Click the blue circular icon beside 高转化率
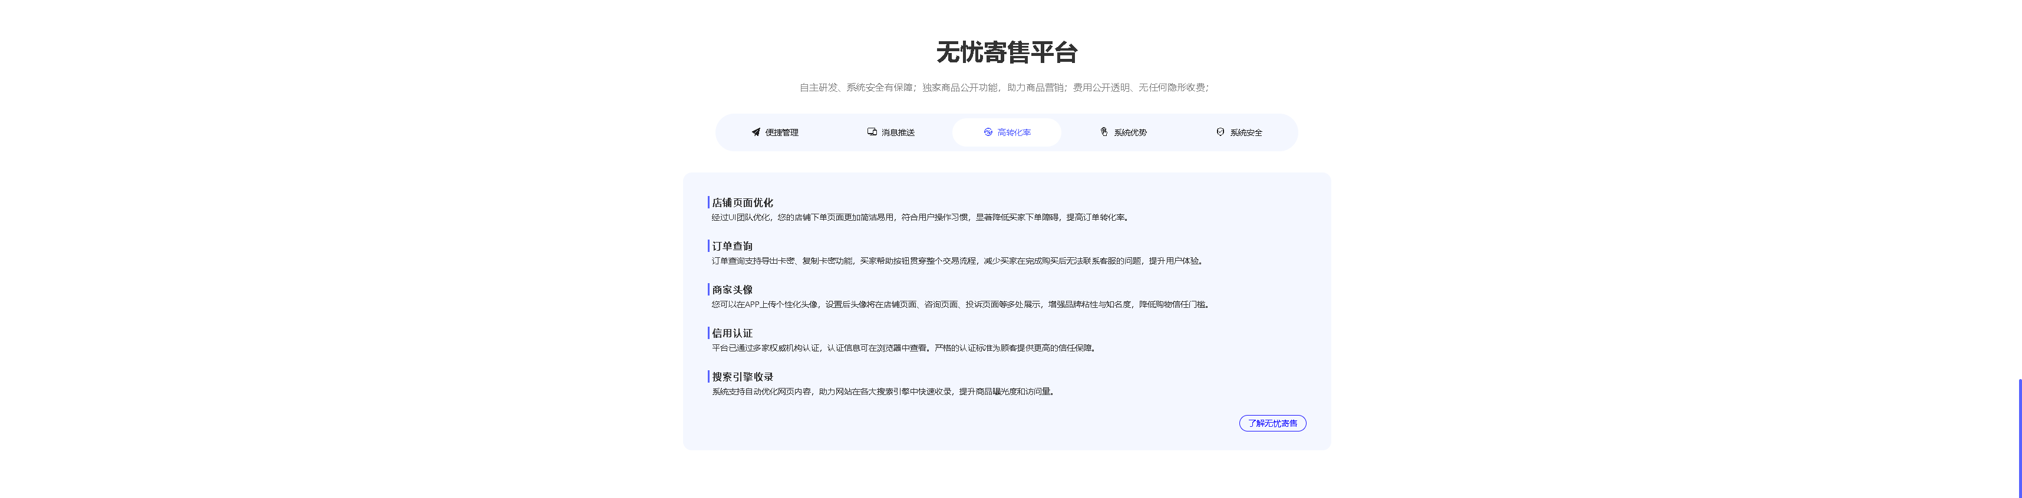The image size is (2022, 498). click(x=988, y=132)
